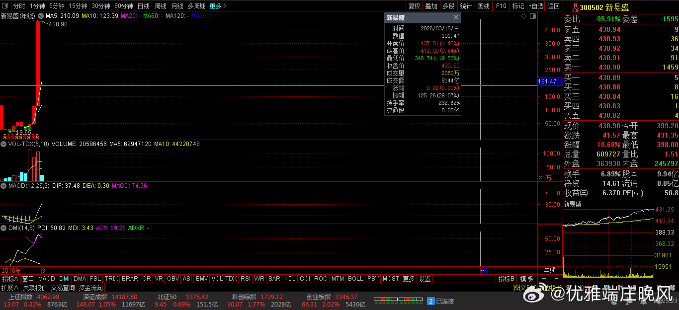Switch indicator to BOLL
Image resolution: width=679 pixels, height=310 pixels.
tap(355, 279)
